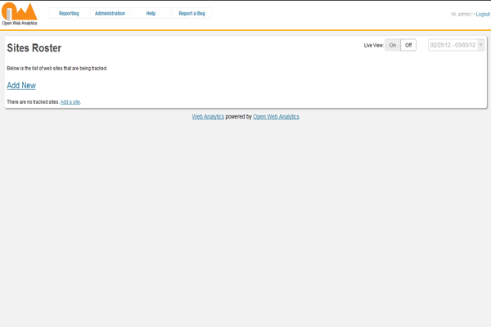Viewport: 491px width, 327px height.
Task: Open the Web Analytics footer link
Action: (x=208, y=117)
